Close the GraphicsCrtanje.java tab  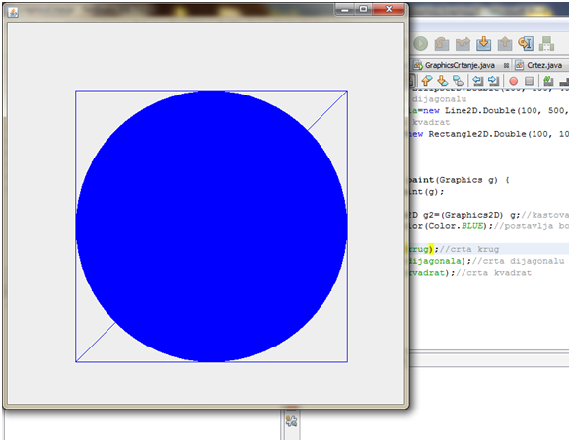point(506,66)
